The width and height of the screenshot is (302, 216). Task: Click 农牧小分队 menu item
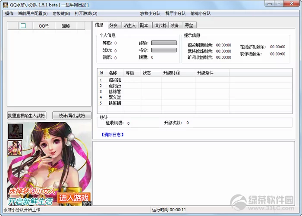150,13
